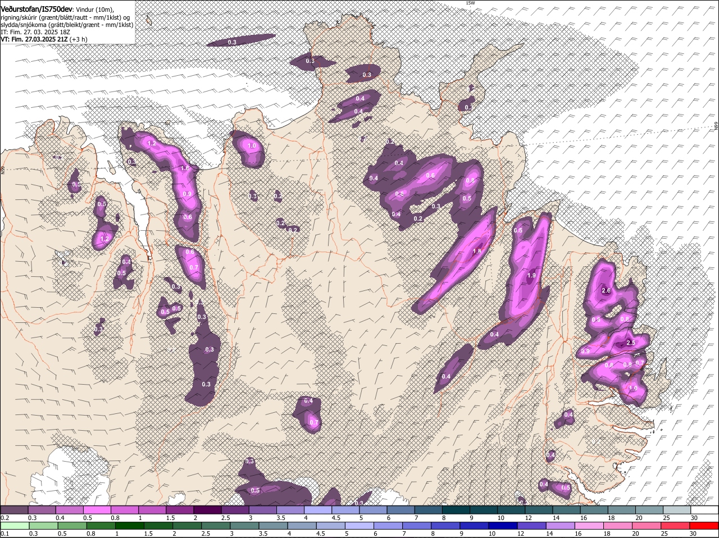Select lower legend swatch between 0.1 and 0.3
Screen dimensions: 719x538
point(14,526)
